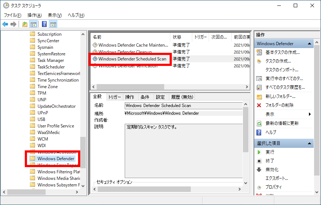Click the 最新の情報に更新 refresh icon
The height and width of the screenshot is (205, 321).
(x=259, y=123)
